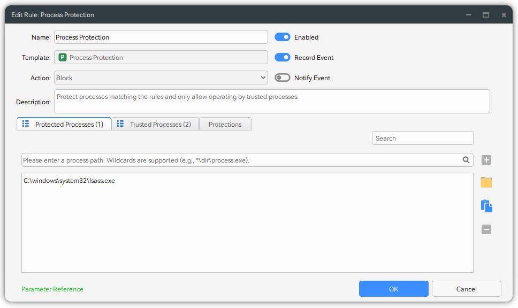Screen dimensions: 518x308
Task: Switch to the Trusted Processes (2) tab
Action: point(155,124)
